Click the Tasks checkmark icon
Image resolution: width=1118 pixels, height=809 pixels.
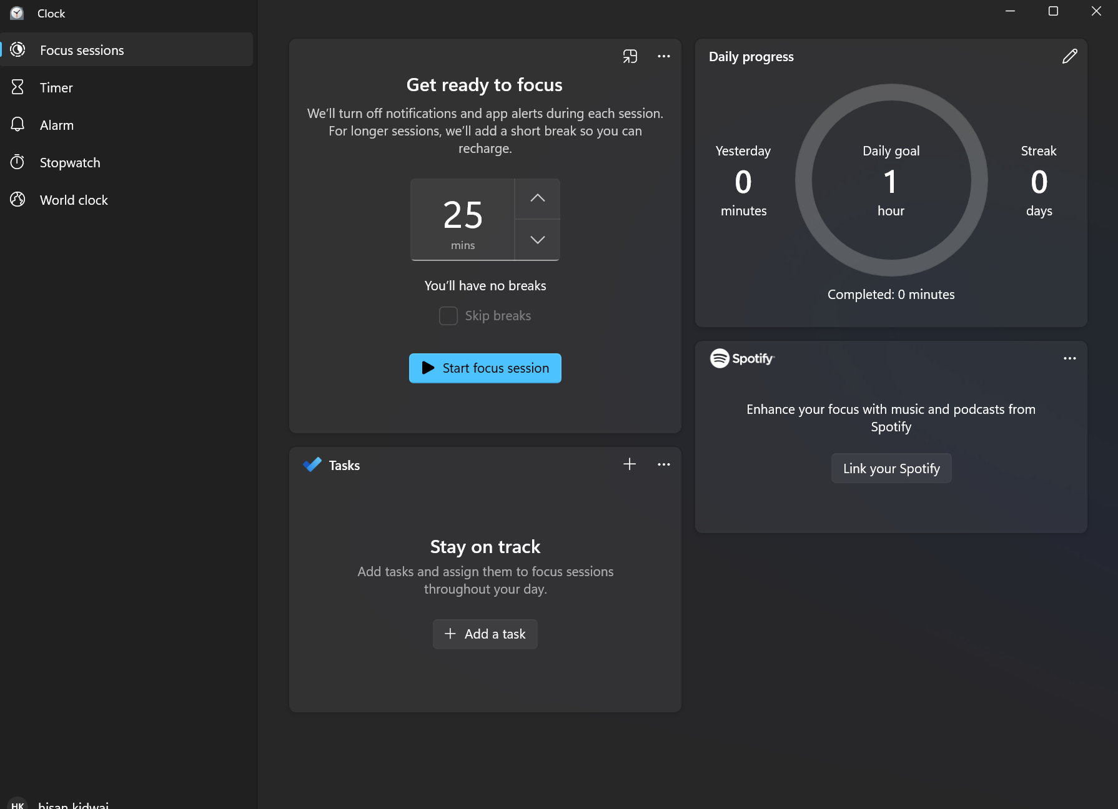[312, 464]
